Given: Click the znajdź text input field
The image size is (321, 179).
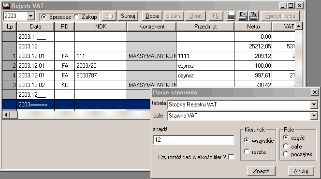Looking at the screenshot, I should (193, 140).
